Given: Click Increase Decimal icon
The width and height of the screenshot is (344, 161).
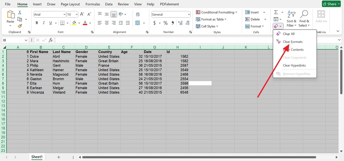Looking at the screenshot, I should 180,23.
